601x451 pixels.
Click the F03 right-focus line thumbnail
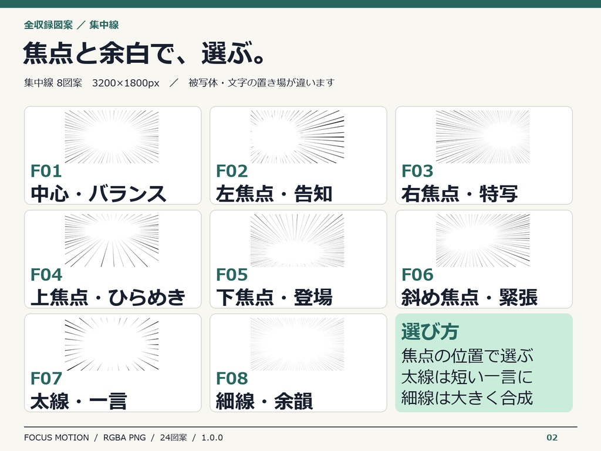tap(482, 137)
